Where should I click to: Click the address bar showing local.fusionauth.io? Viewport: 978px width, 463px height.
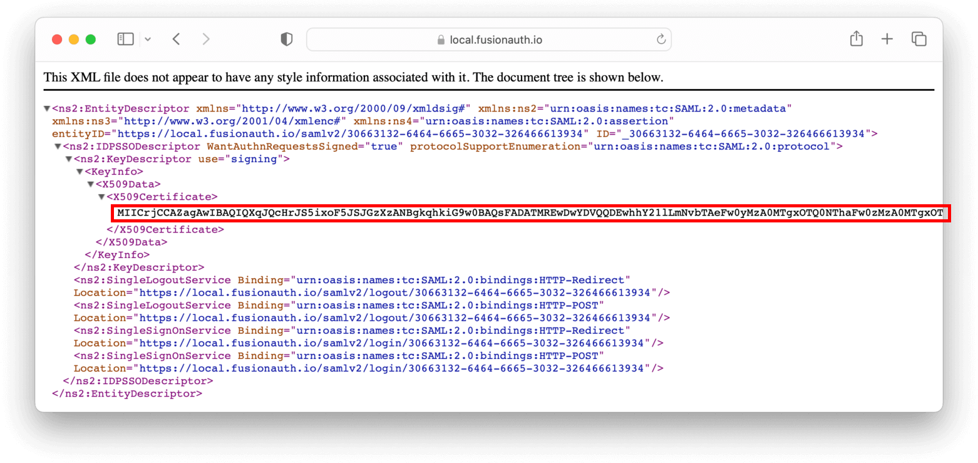pos(488,39)
